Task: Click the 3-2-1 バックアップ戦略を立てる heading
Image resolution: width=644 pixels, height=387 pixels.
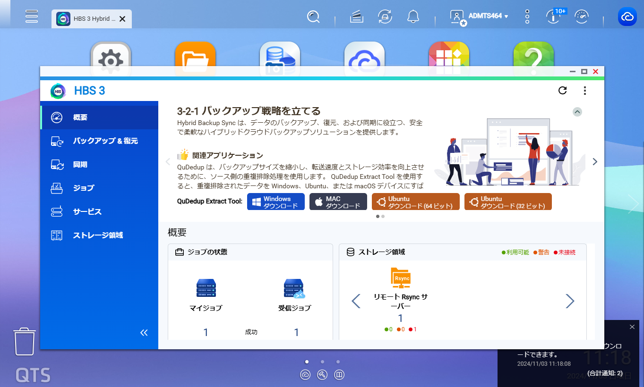Action: pyautogui.click(x=249, y=111)
